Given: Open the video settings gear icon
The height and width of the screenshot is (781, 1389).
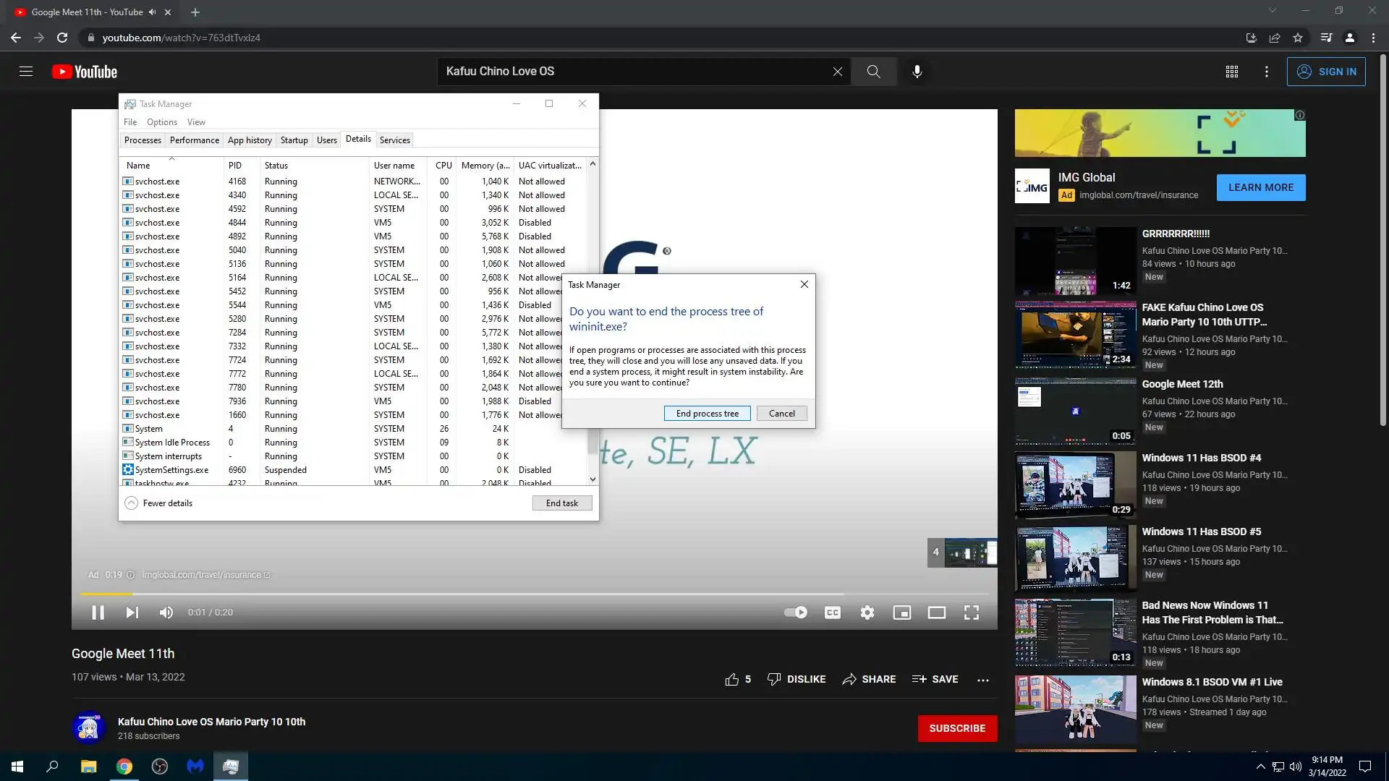Looking at the screenshot, I should [x=867, y=613].
